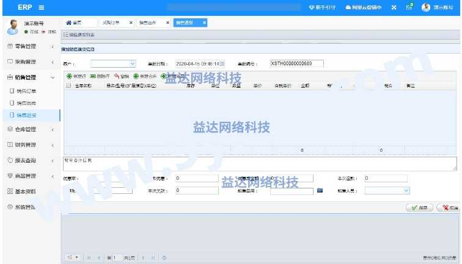
Task: Click the blue icon beside 销售费用 field
Action: coord(320,190)
